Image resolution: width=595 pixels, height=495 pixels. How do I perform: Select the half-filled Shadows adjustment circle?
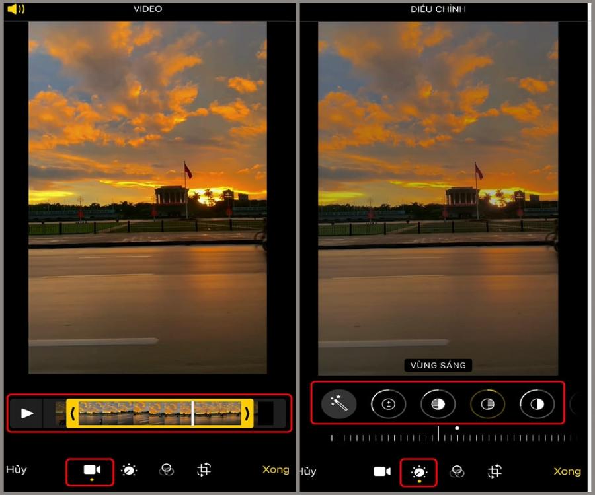pyautogui.click(x=537, y=404)
